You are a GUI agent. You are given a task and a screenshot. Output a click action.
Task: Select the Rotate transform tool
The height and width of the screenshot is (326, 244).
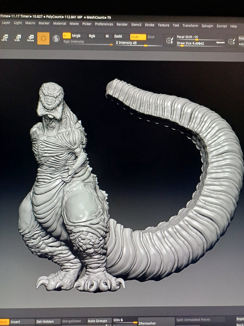tap(31, 38)
